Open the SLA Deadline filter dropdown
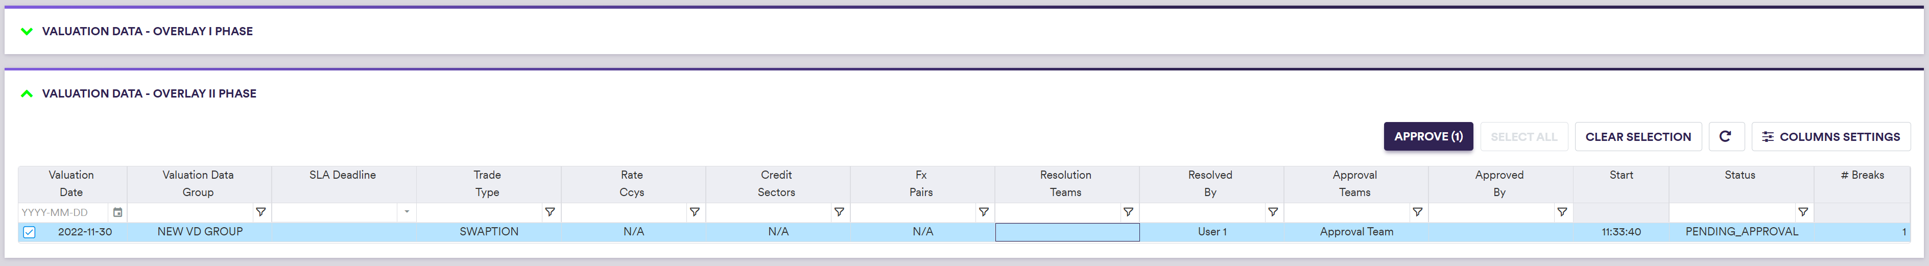The image size is (1929, 266). pyautogui.click(x=407, y=213)
